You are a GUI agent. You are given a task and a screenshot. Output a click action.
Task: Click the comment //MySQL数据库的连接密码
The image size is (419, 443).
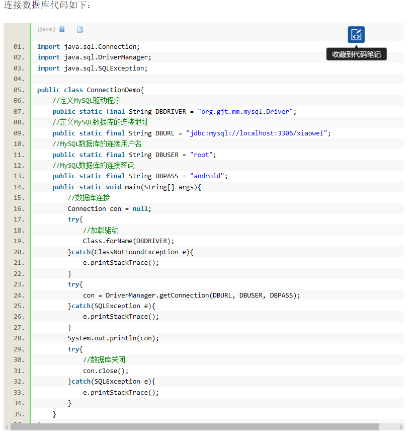[94, 166]
